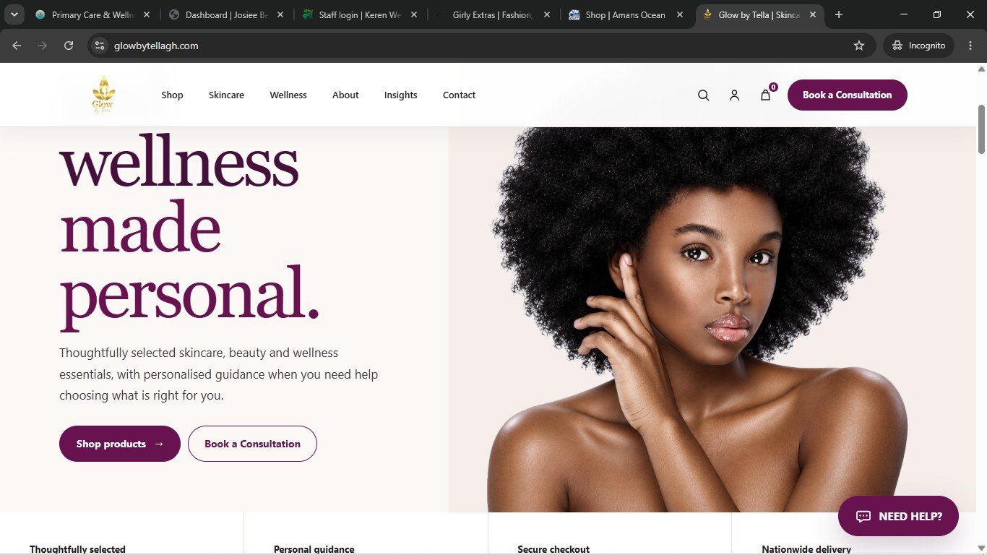This screenshot has width=987, height=555.
Task: Click the browser reload button
Action: (69, 46)
